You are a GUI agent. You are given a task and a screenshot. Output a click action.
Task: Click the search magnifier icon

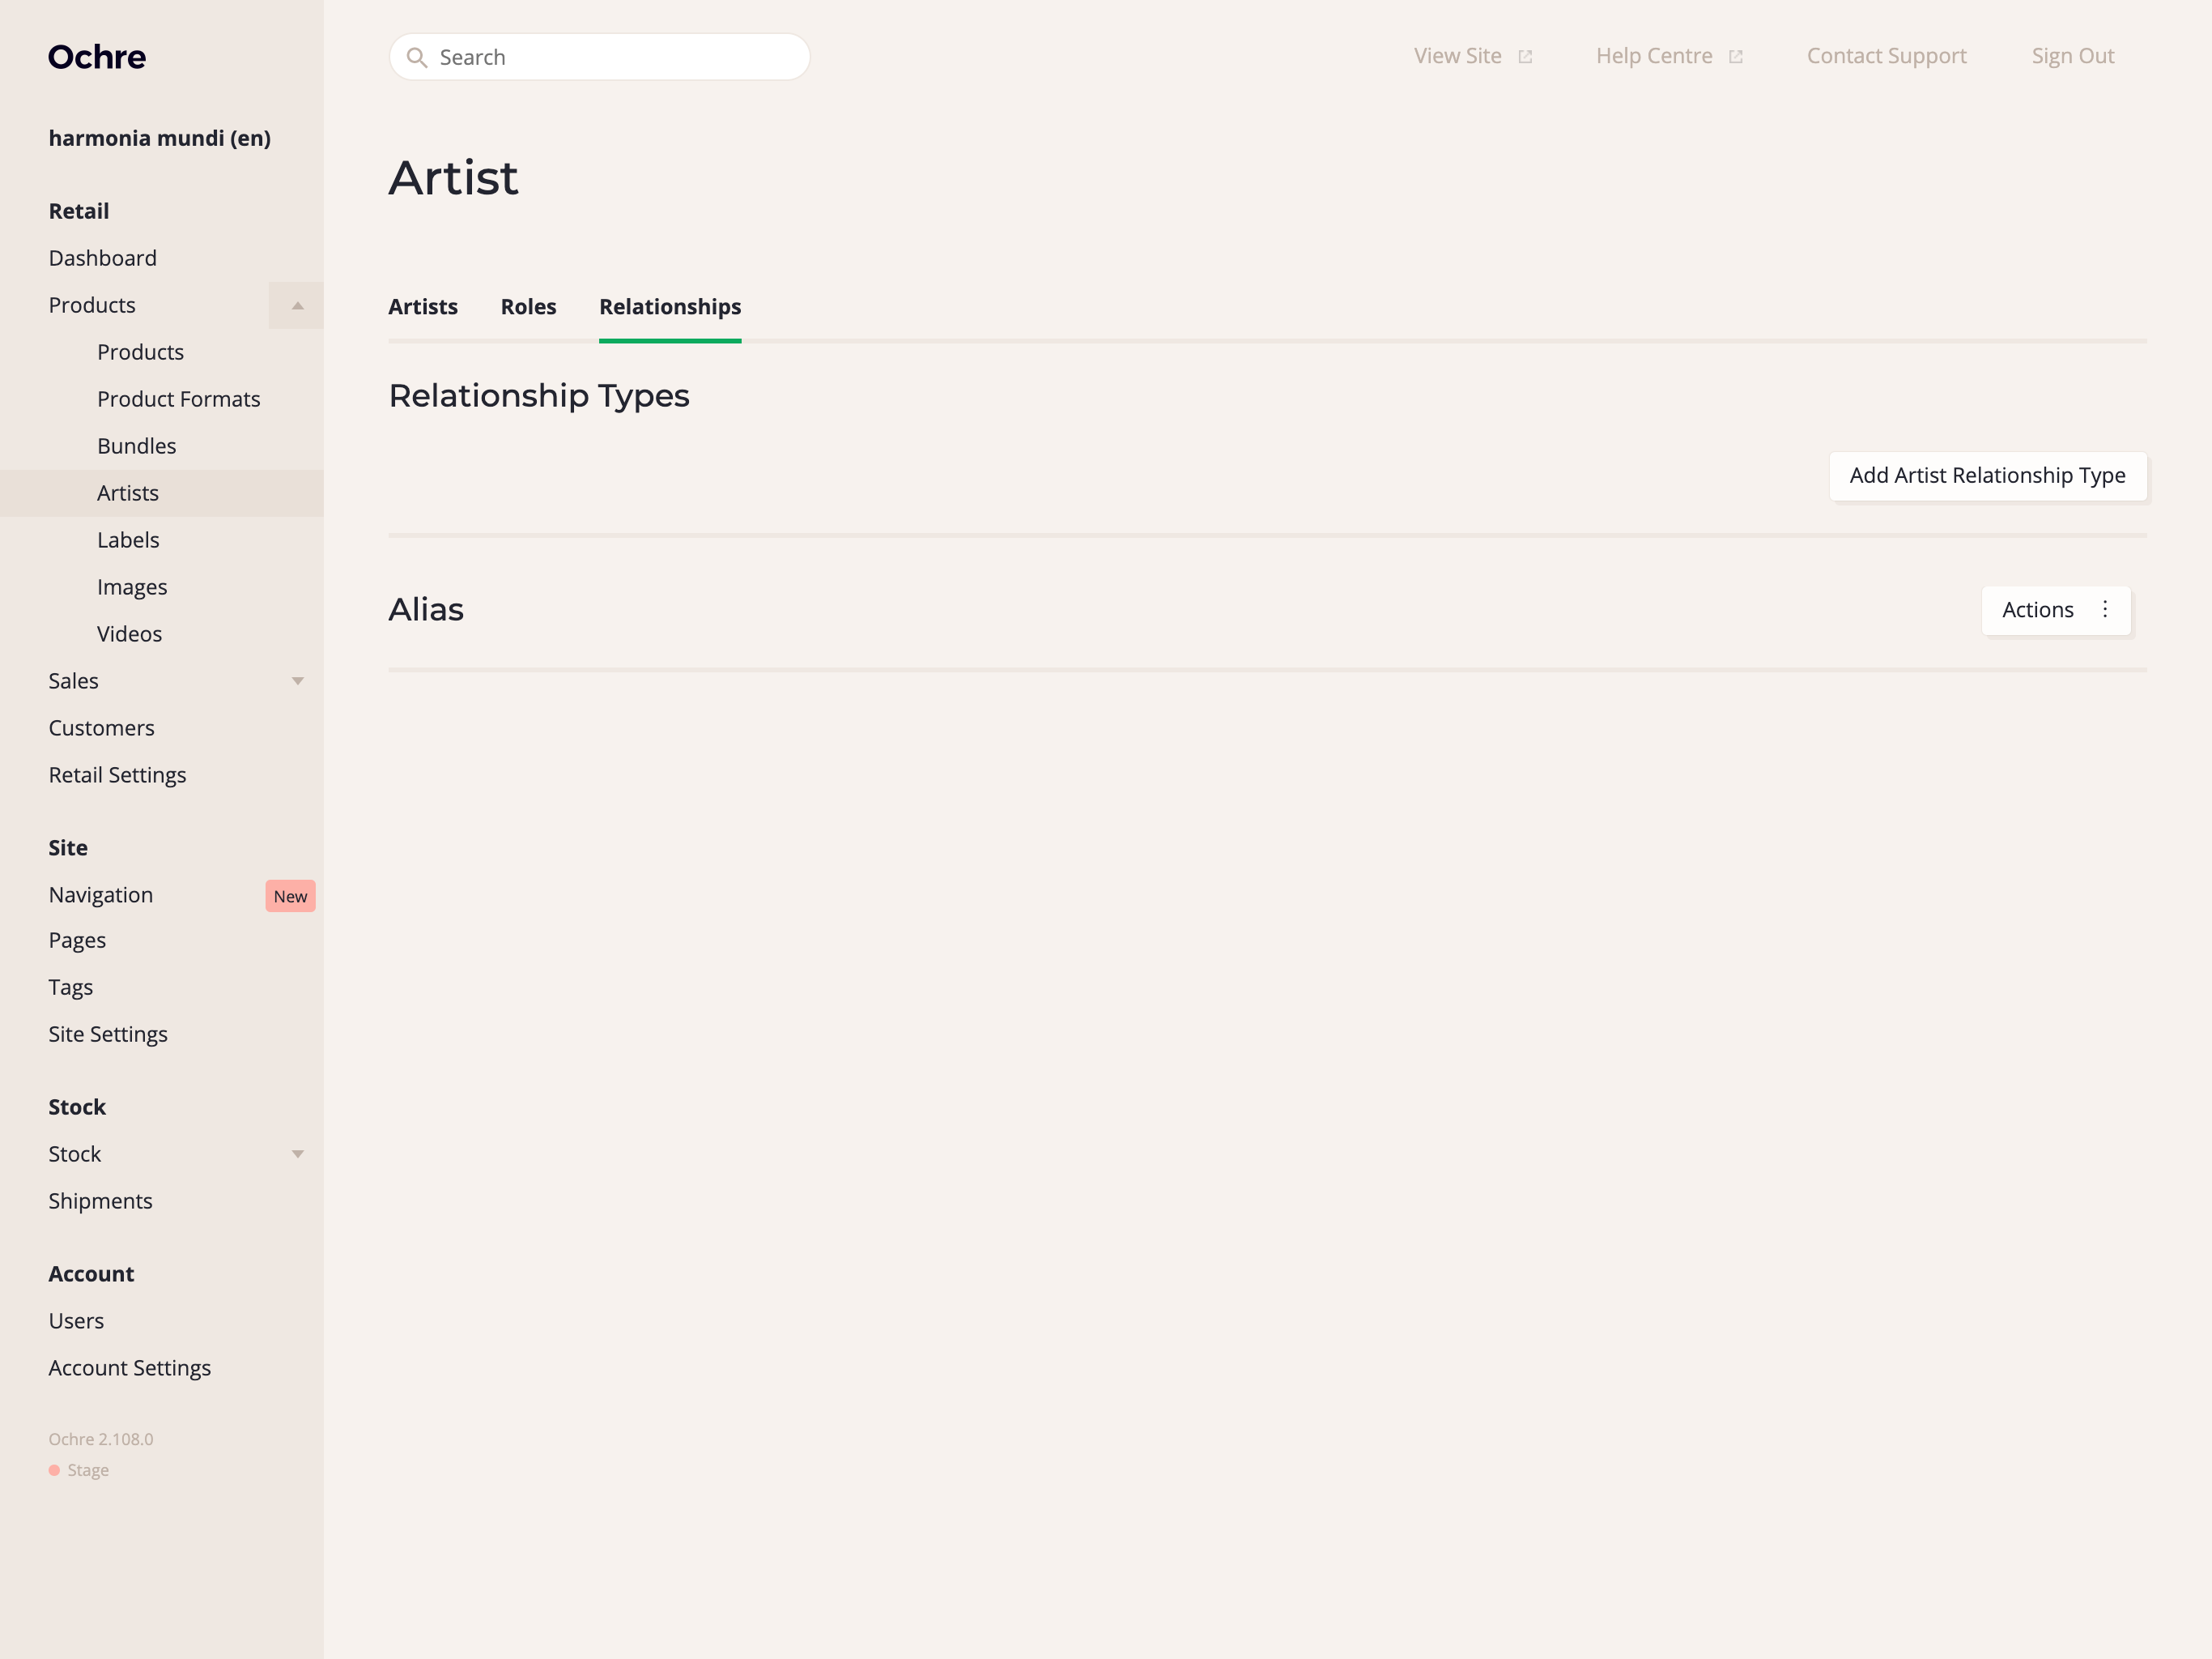pos(417,58)
